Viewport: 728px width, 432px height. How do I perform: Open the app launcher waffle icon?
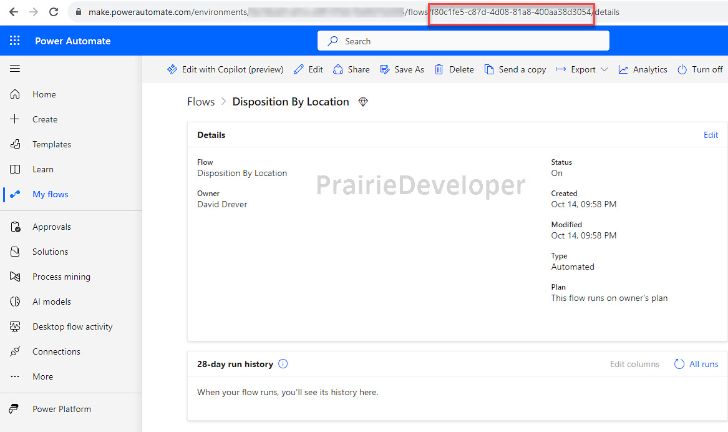(x=15, y=41)
